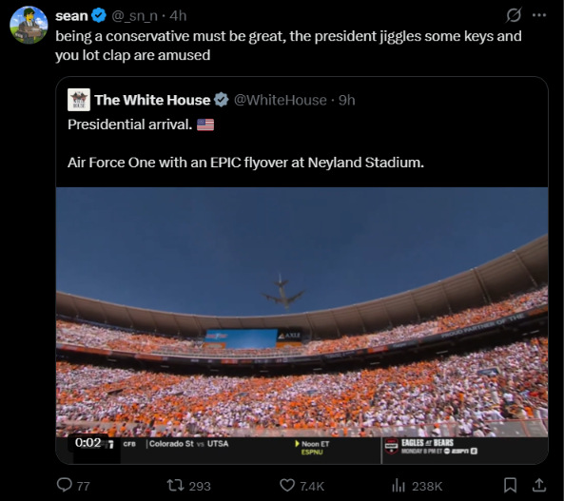Click the 0:02 video duration badge
The height and width of the screenshot is (501, 564).
tap(88, 442)
